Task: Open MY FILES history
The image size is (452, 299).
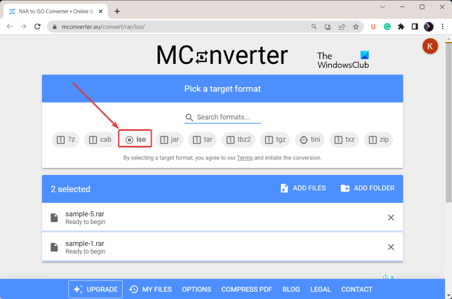Action: [x=150, y=289]
